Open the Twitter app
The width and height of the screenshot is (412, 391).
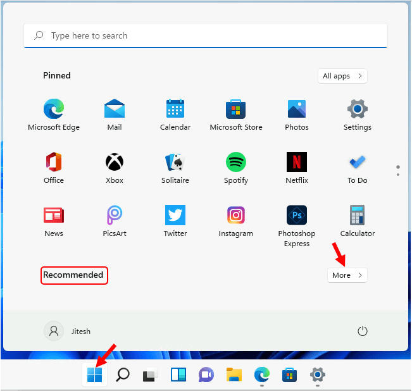tap(175, 221)
